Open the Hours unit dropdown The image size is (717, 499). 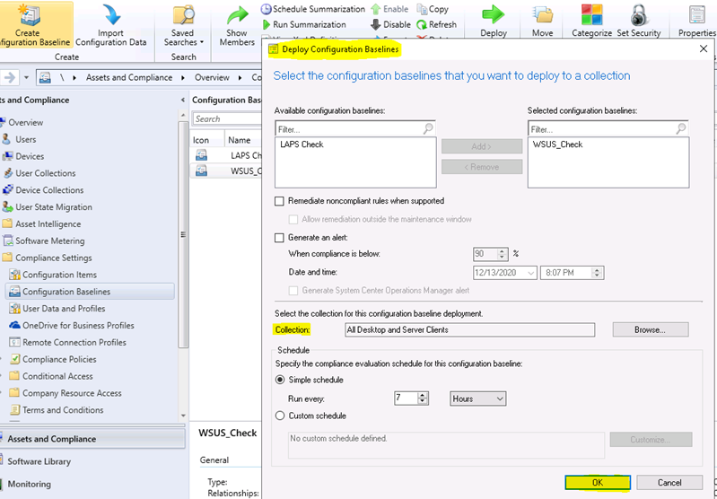tap(477, 398)
